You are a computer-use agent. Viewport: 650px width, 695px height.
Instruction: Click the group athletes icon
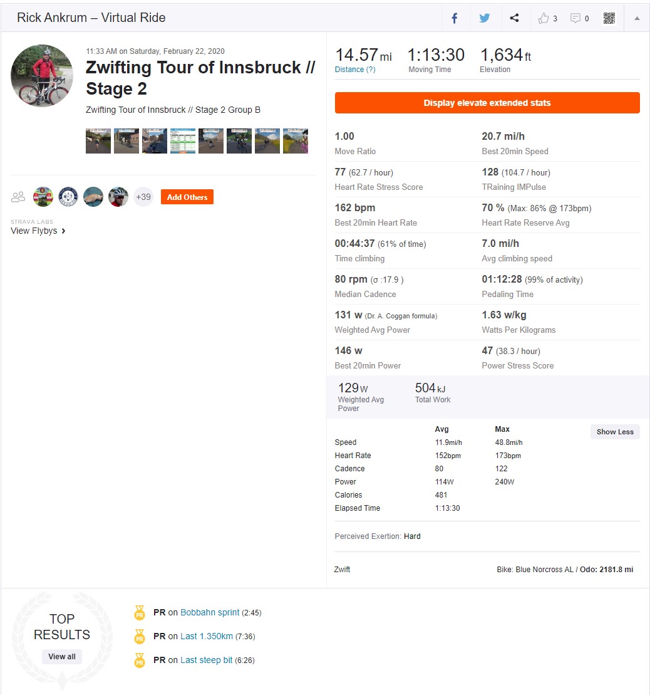[x=18, y=197]
